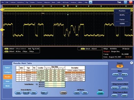This screenshot has height=100, width=134.
Task: Toggle the Search On button
Action: click(120, 66)
